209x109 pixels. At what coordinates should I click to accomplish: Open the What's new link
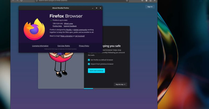[x=68, y=23]
